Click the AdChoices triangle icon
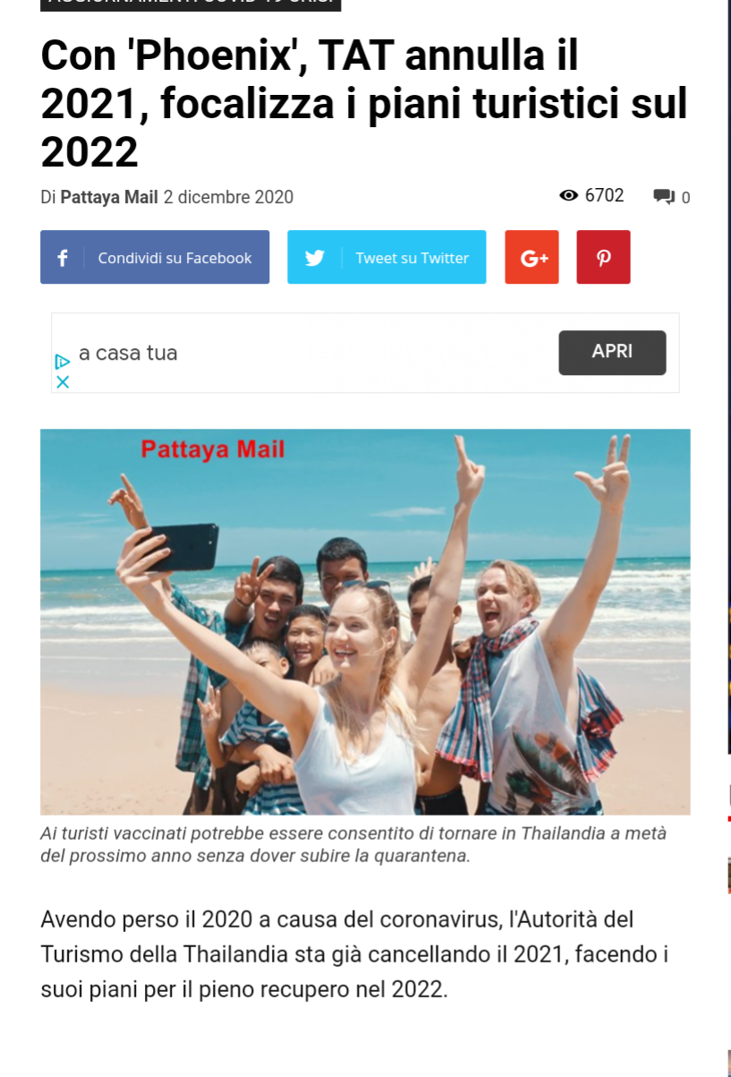This screenshot has width=731, height=1077. coord(63,362)
